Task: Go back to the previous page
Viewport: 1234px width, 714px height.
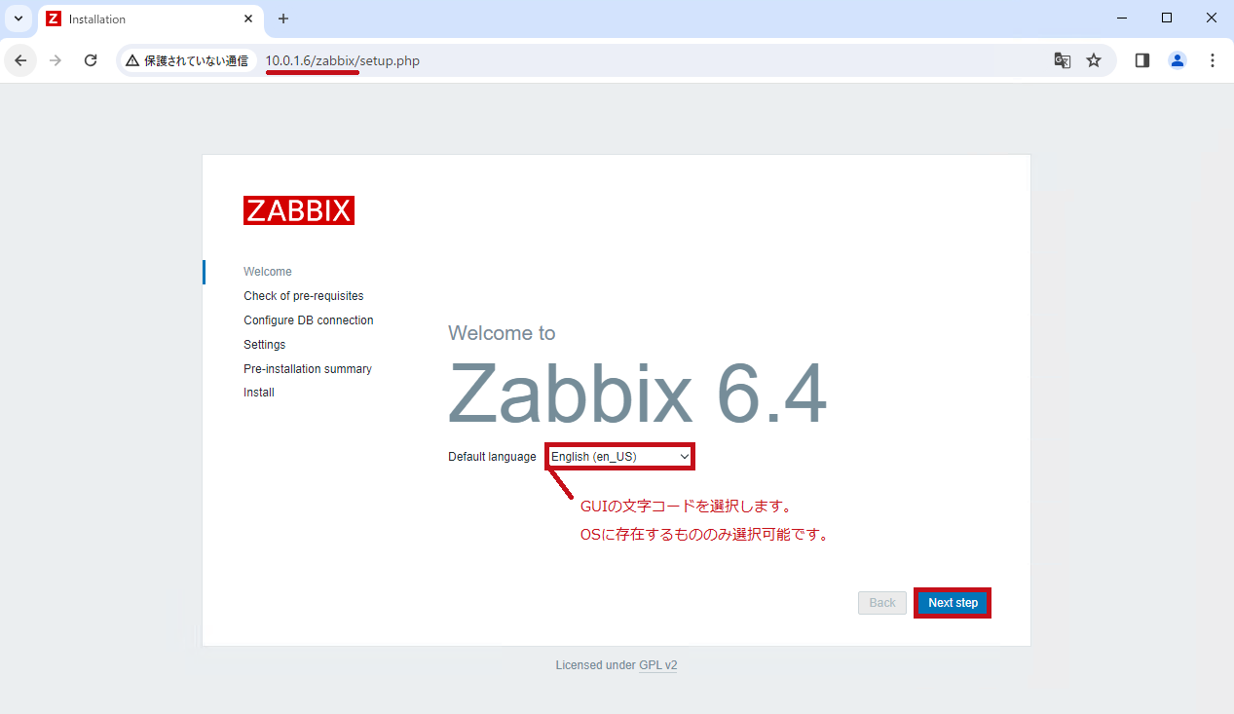Action: tap(20, 60)
